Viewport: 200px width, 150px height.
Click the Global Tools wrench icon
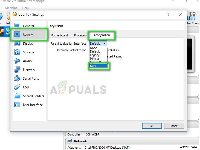pos(191,16)
